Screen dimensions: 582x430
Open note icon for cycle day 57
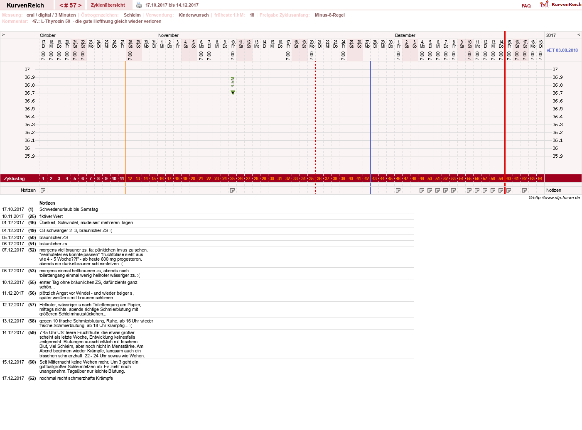(x=485, y=191)
